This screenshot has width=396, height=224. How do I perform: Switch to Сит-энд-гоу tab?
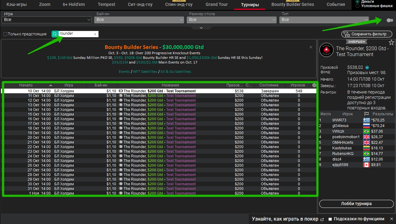pyautogui.click(x=140, y=4)
